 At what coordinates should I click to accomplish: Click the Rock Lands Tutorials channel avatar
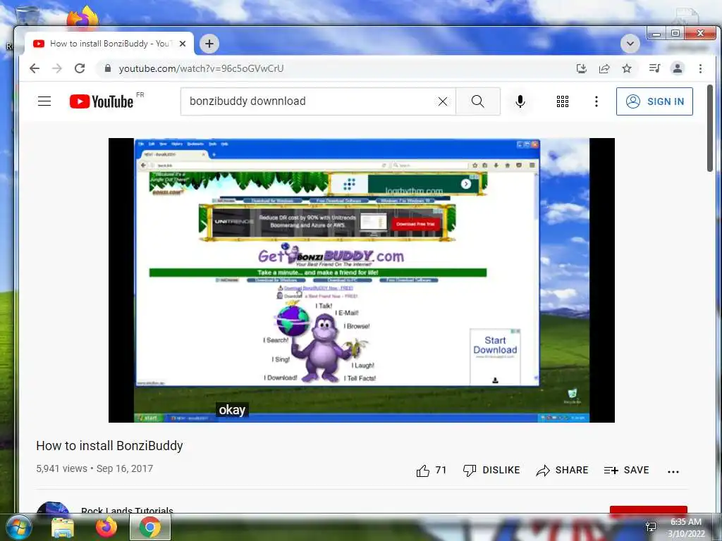click(x=52, y=508)
